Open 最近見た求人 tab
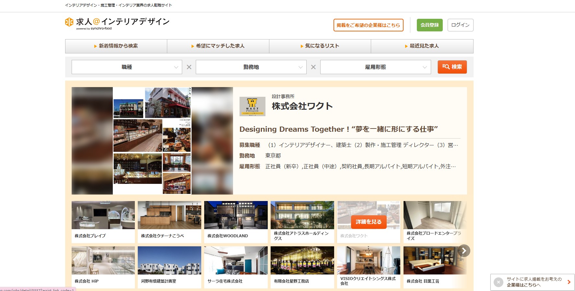The height and width of the screenshot is (291, 575). coord(422,46)
